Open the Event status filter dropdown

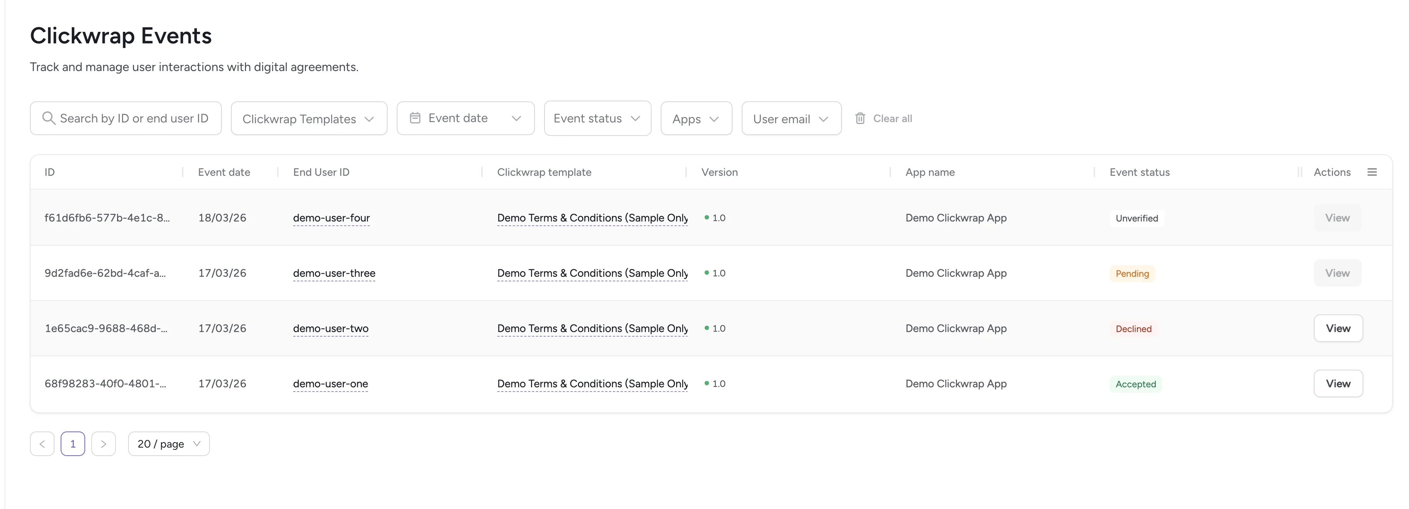point(597,119)
